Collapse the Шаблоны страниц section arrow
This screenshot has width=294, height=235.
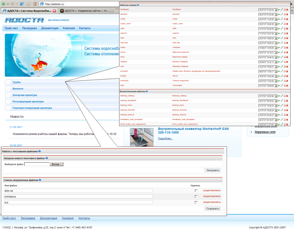pyautogui.click(x=138, y=5)
